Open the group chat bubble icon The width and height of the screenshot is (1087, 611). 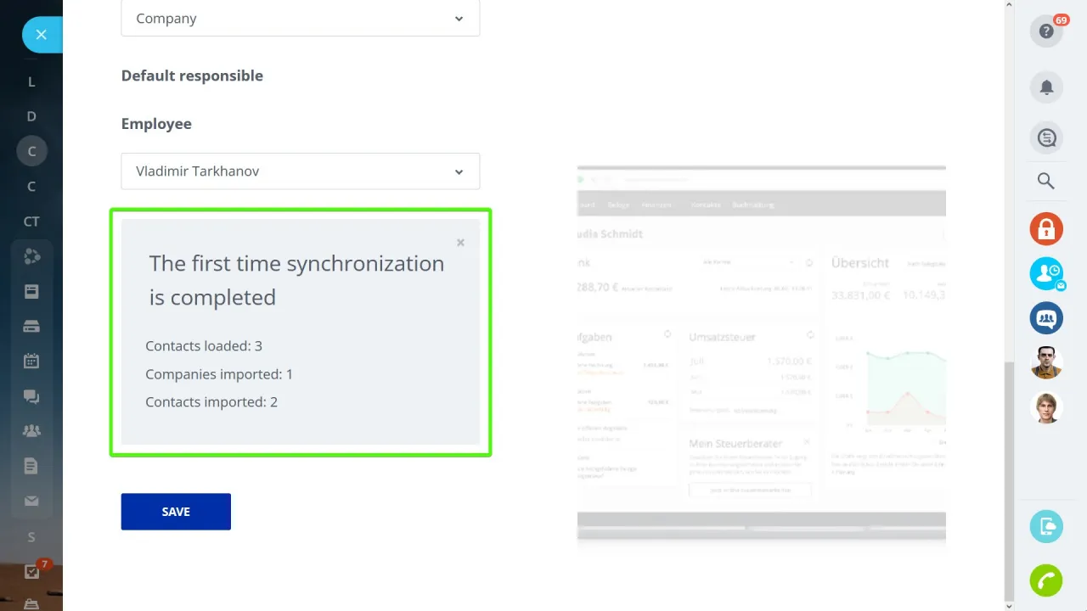(x=1046, y=318)
